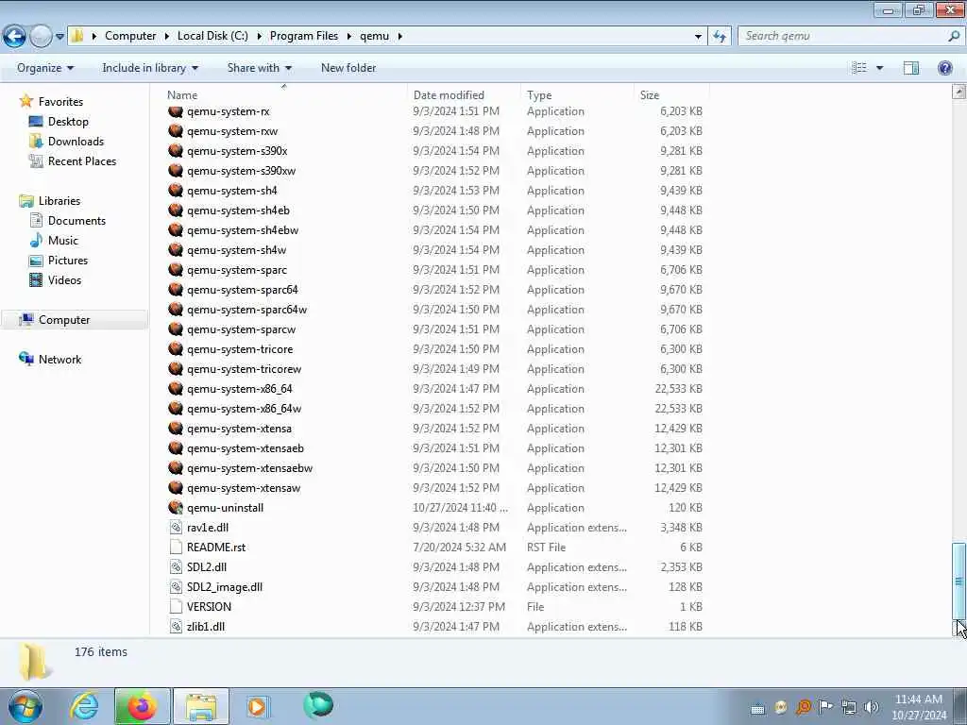Click the scroll up arrow of file list
Screen dimensions: 967x725
tap(959, 92)
